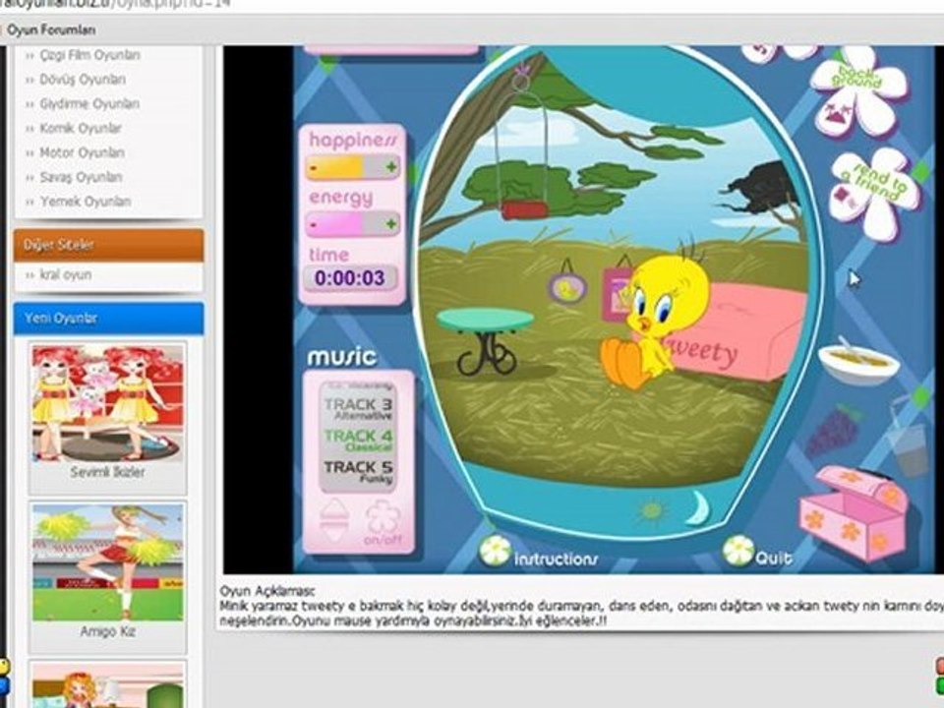Click the happiness level bar
944x708 pixels.
[x=353, y=167]
